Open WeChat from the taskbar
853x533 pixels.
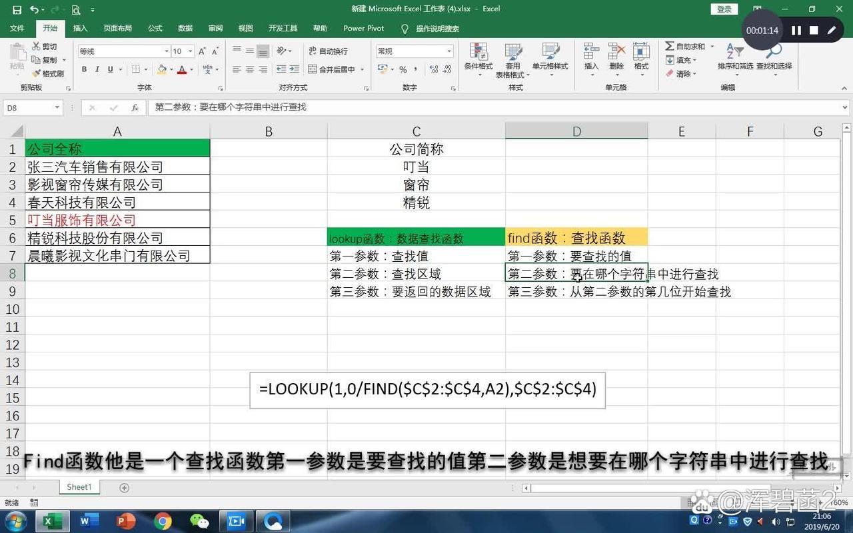(x=199, y=520)
